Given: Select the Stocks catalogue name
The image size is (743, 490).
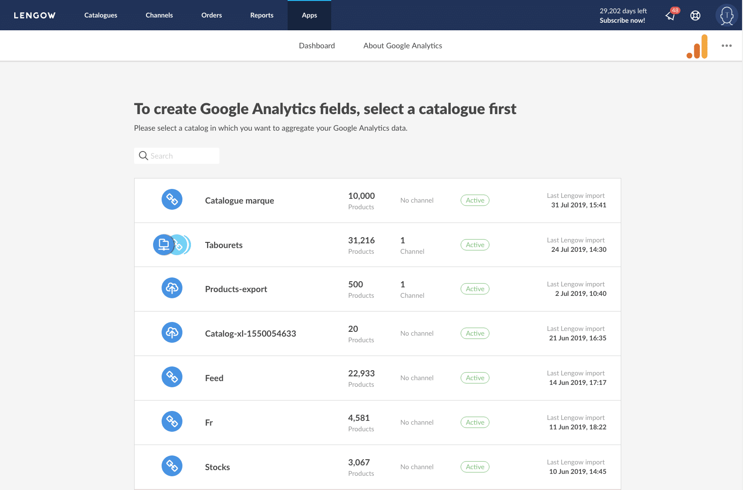Looking at the screenshot, I should click(217, 467).
